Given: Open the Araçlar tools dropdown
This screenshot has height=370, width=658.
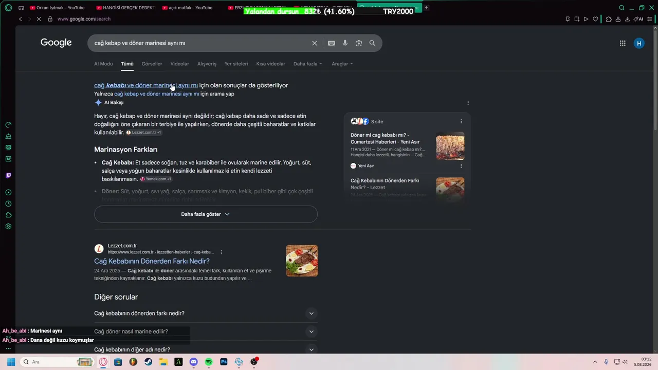Looking at the screenshot, I should point(342,64).
